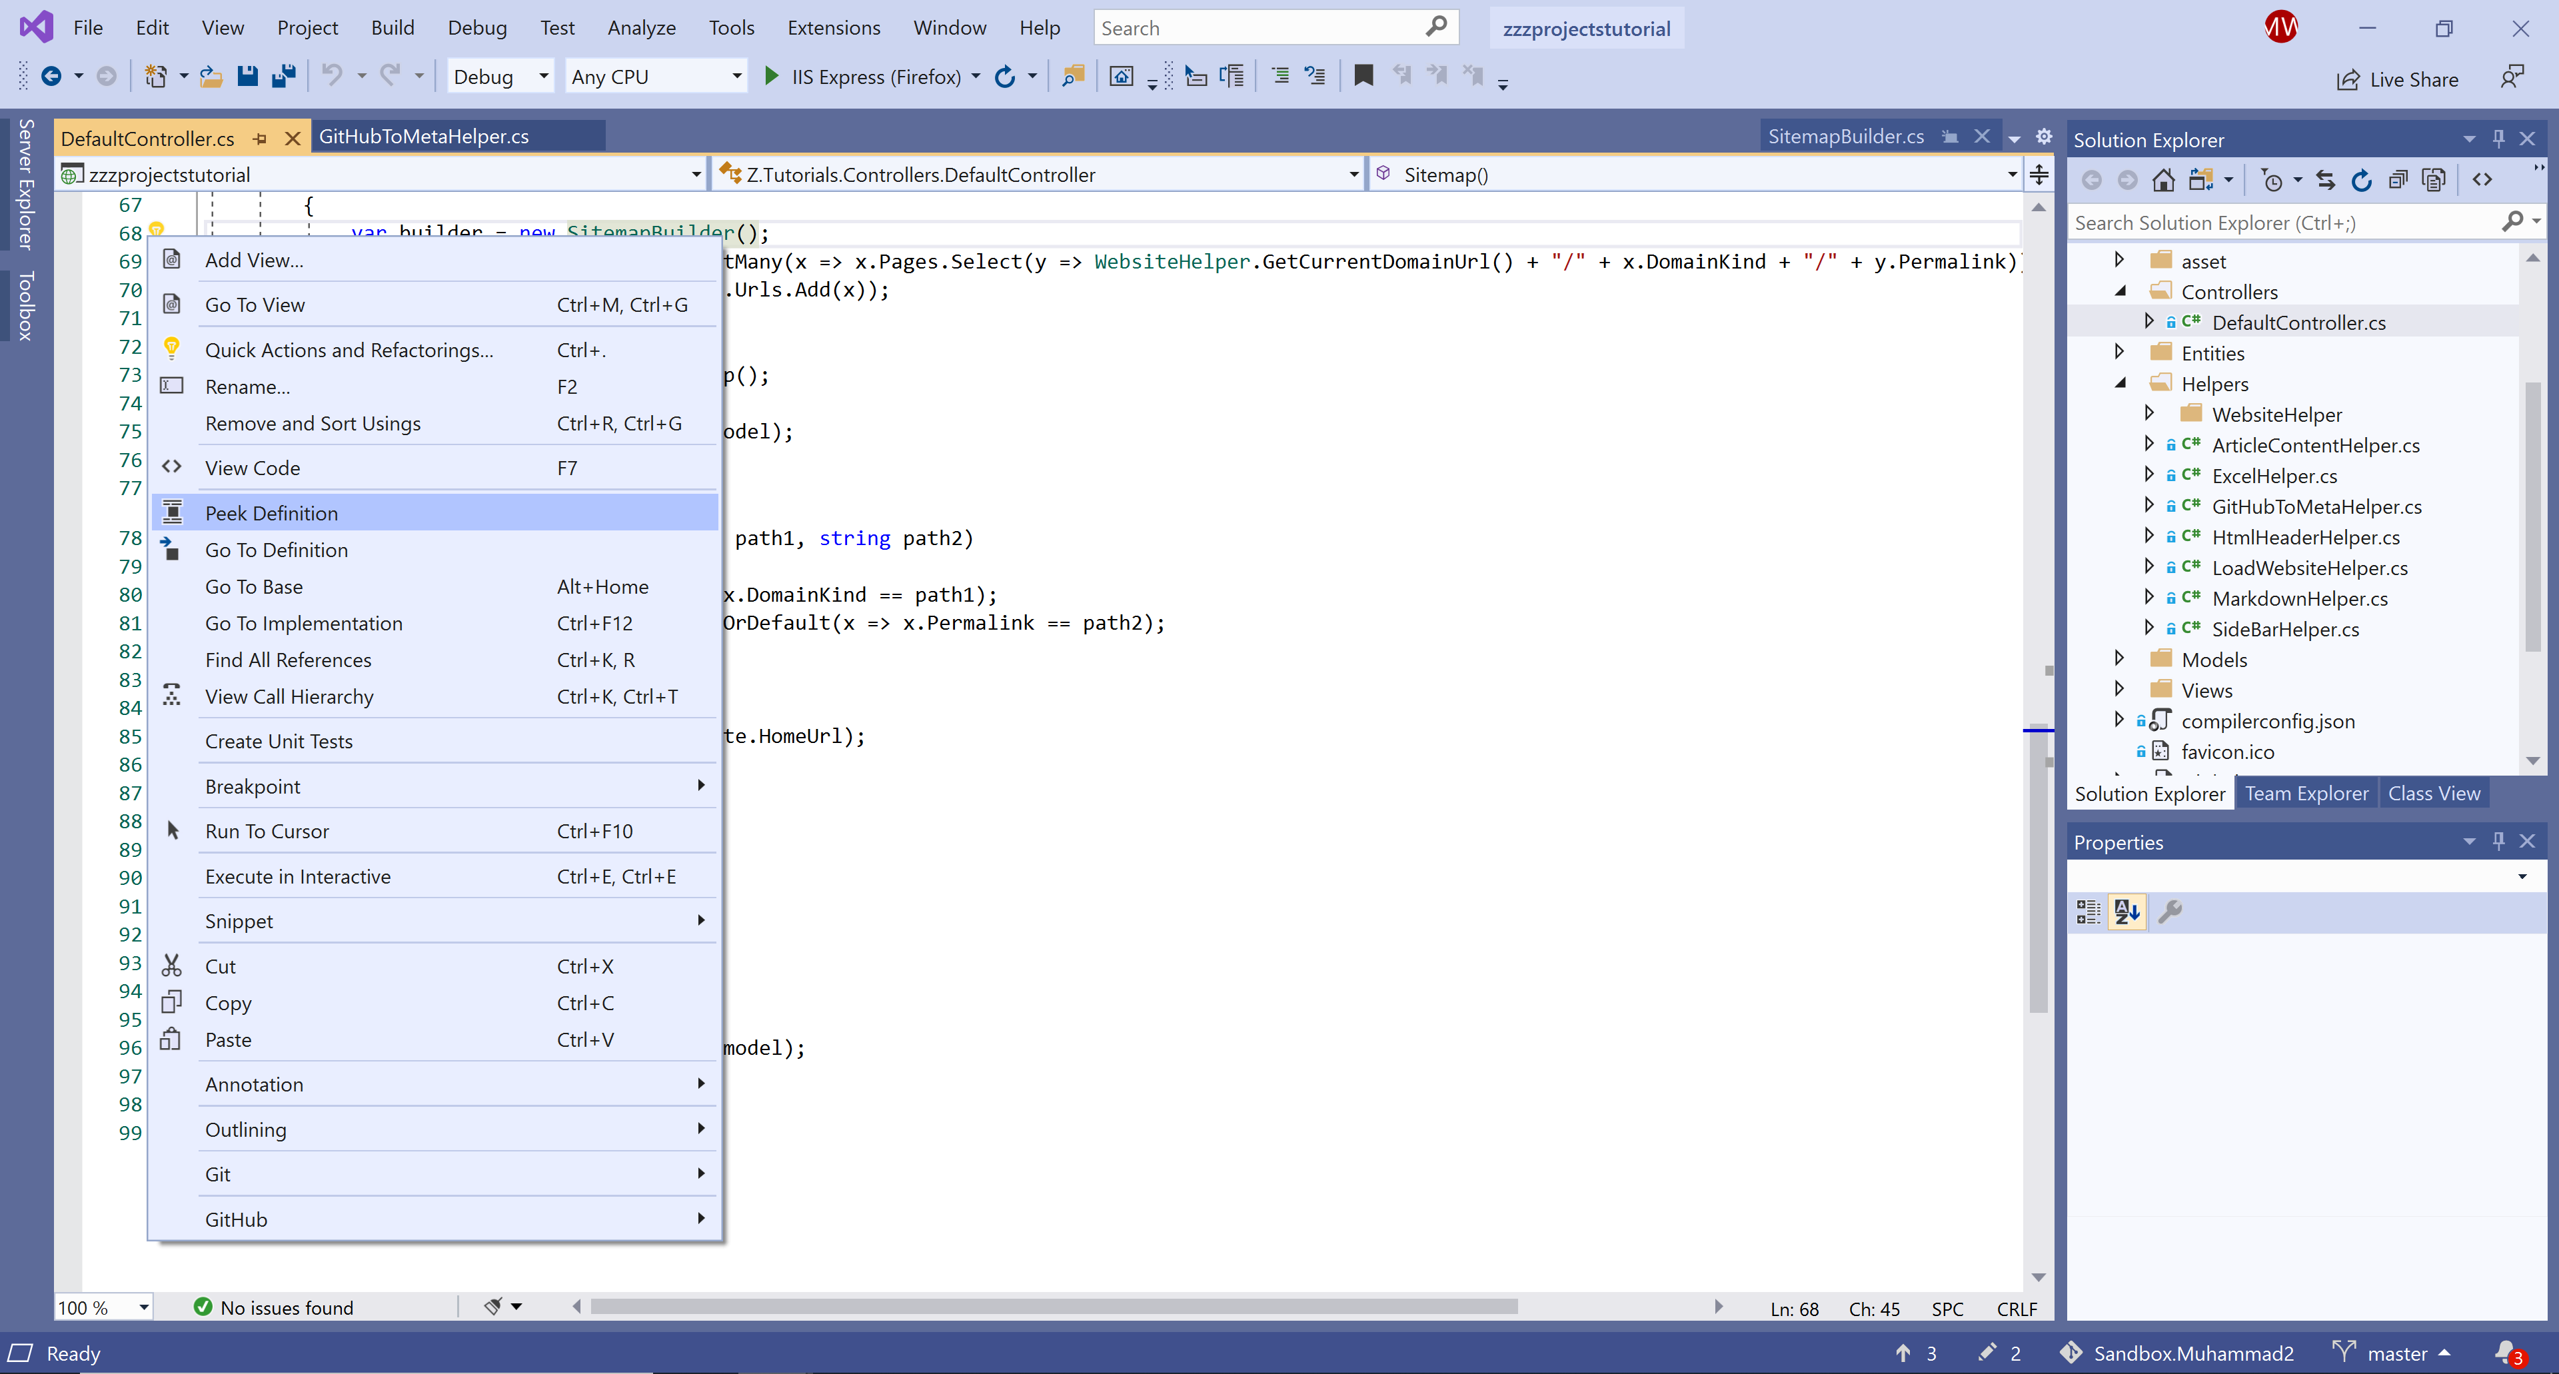Open the Debug configuration dropdown
This screenshot has height=1374, width=2559.
click(x=543, y=77)
